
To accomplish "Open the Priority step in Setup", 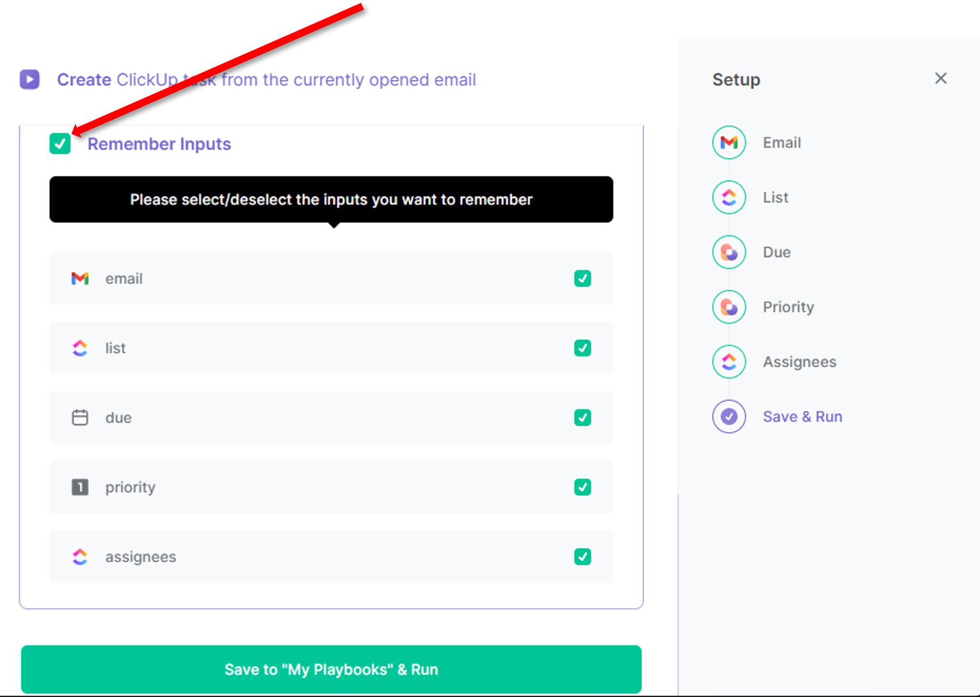I will click(x=729, y=307).
